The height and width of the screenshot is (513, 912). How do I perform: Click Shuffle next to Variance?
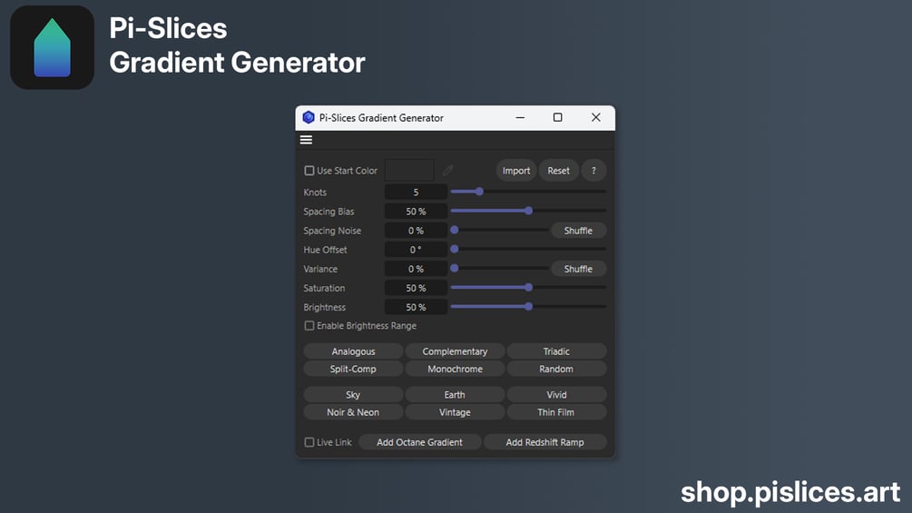click(x=578, y=269)
